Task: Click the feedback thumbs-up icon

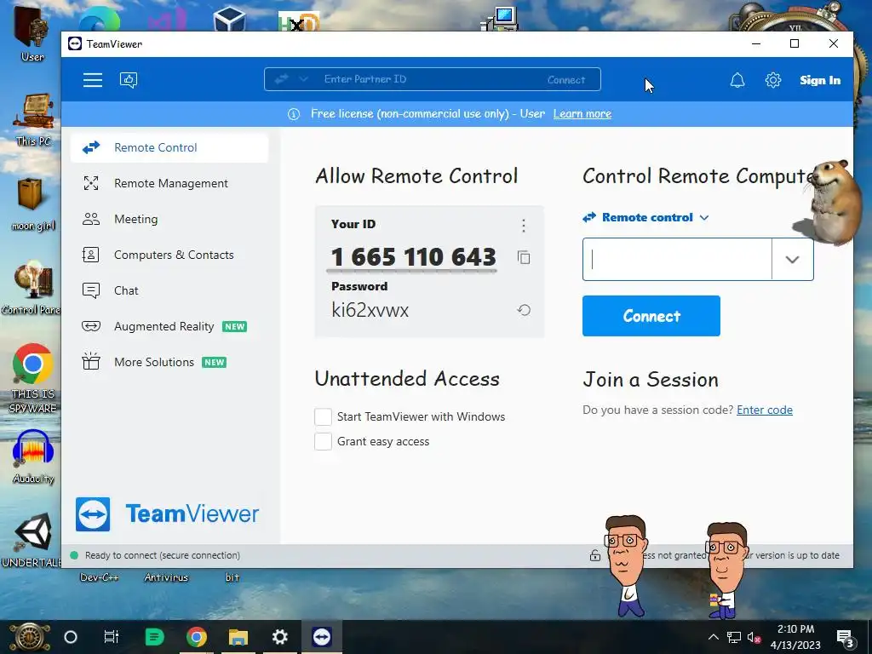Action: pos(129,80)
